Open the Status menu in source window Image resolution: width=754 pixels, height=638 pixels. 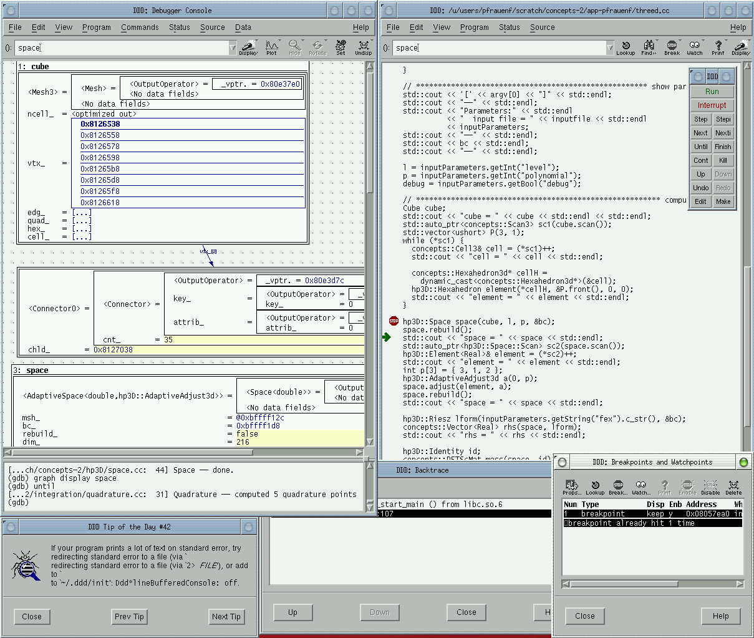coord(509,27)
